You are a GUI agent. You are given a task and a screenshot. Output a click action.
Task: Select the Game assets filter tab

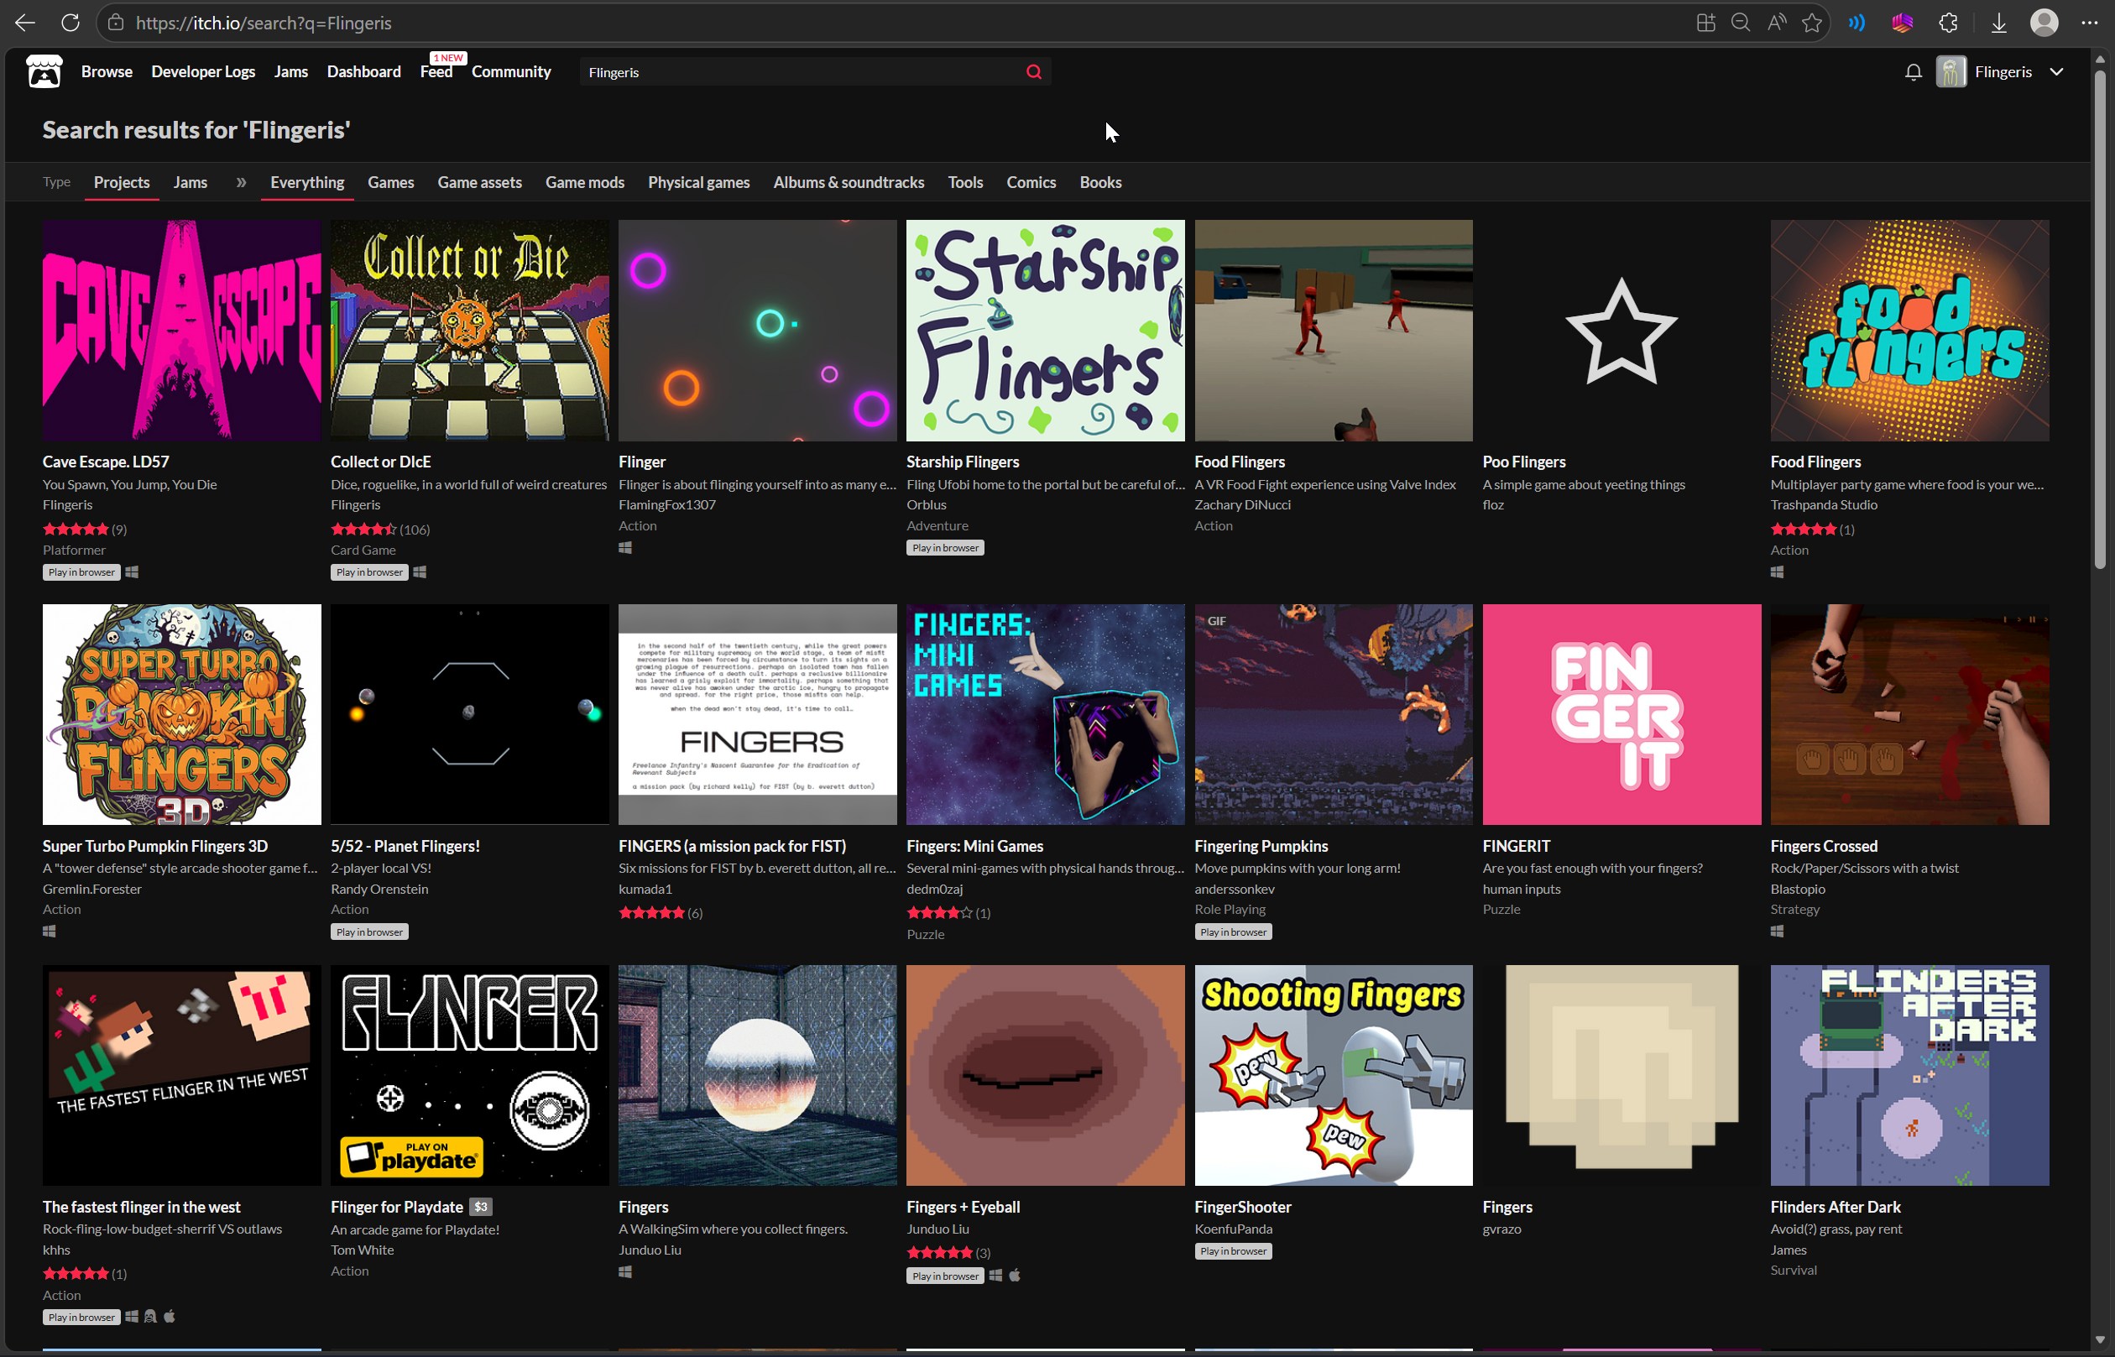479,182
